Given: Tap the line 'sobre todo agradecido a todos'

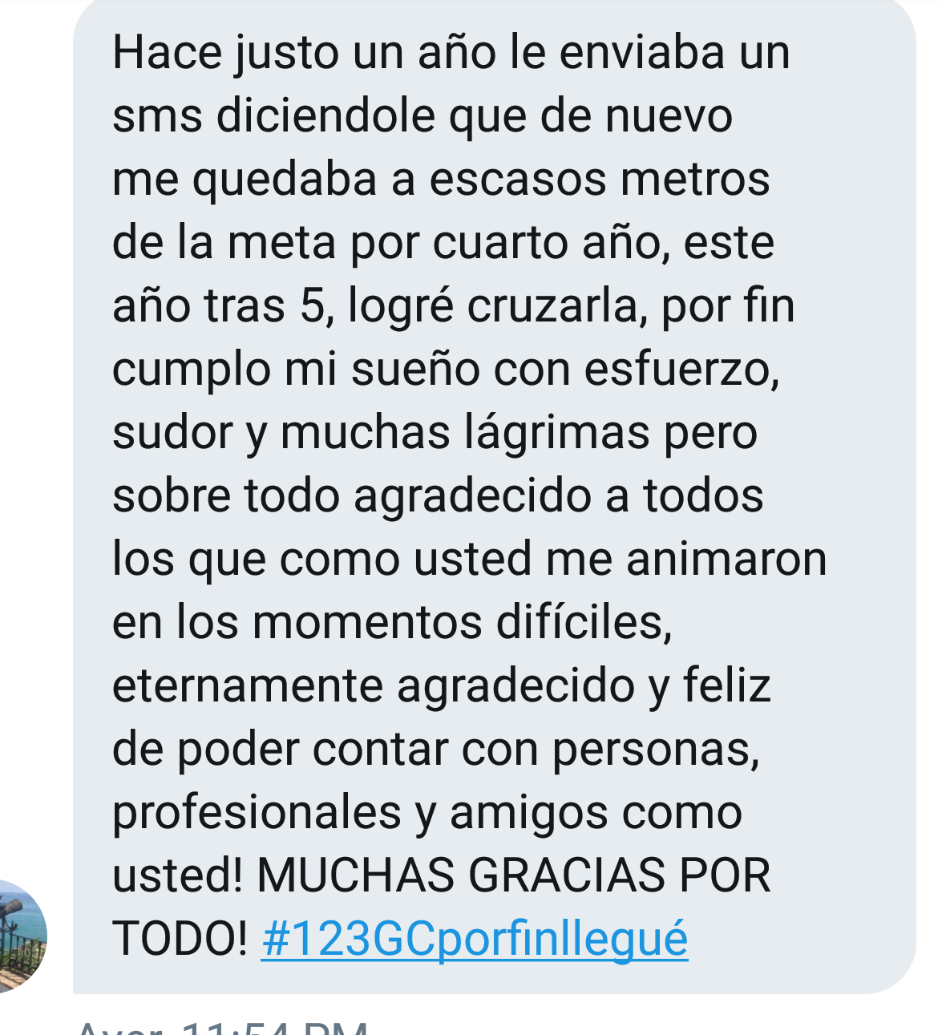Looking at the screenshot, I should point(438,496).
